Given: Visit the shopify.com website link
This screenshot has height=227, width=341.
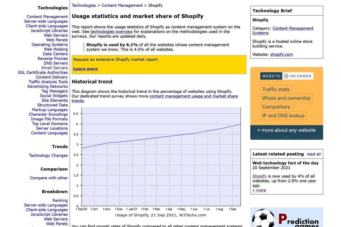Looking at the screenshot, I should pos(282,54).
